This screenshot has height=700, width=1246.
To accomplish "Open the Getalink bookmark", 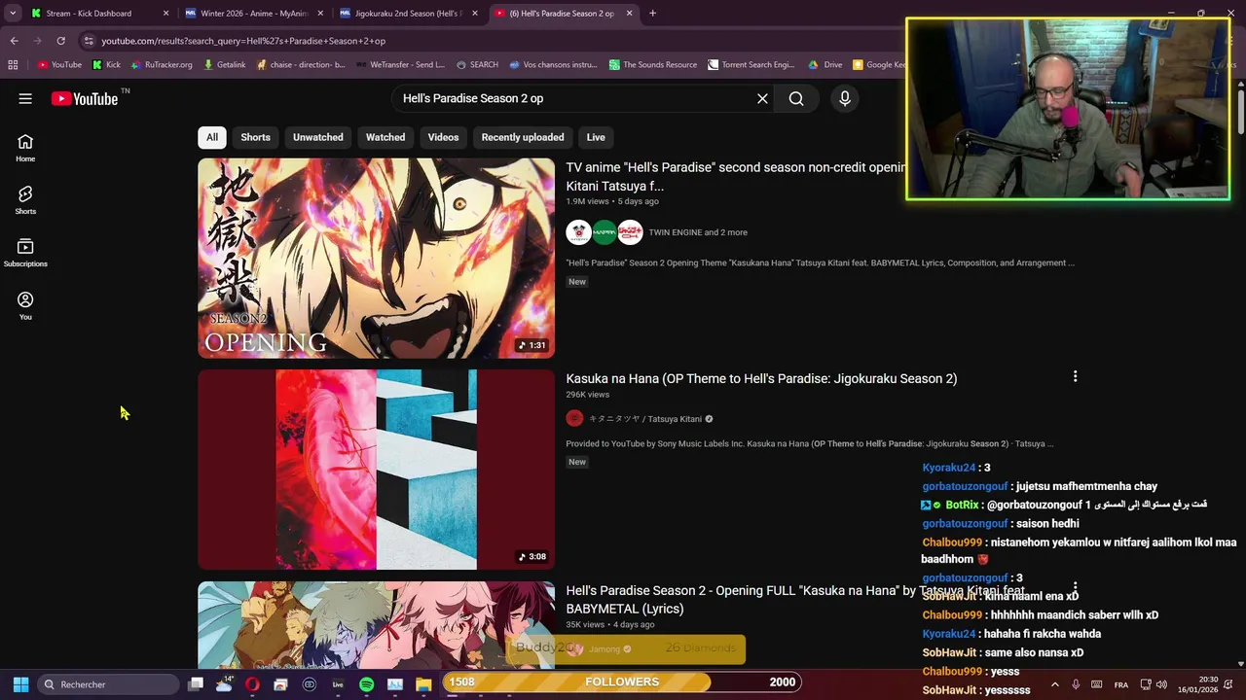I will click(225, 65).
